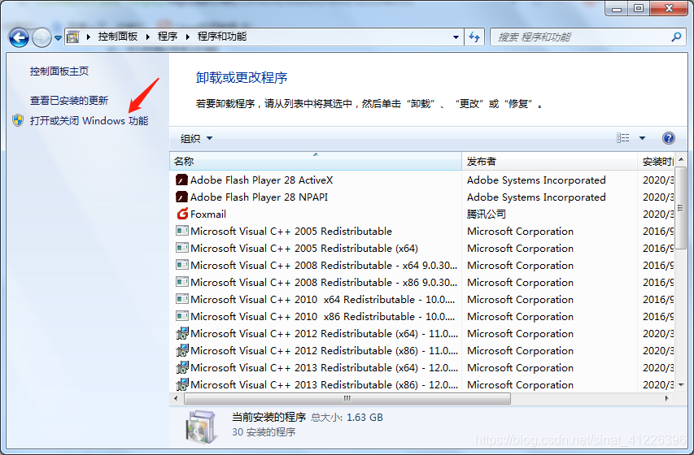694x455 pixels.
Task: Sort by the 安装时间 column header
Action: 657,162
